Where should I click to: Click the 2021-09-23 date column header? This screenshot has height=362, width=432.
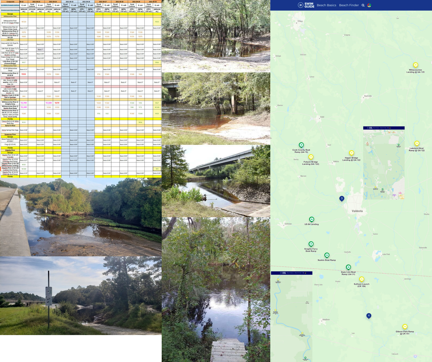click(x=36, y=2)
